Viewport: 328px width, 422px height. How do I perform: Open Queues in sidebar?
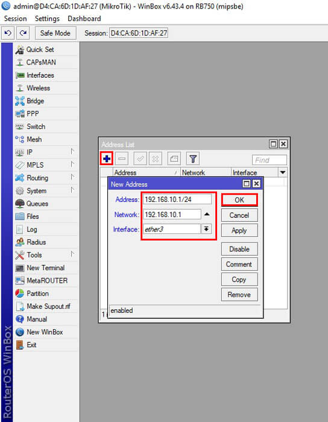(x=46, y=204)
